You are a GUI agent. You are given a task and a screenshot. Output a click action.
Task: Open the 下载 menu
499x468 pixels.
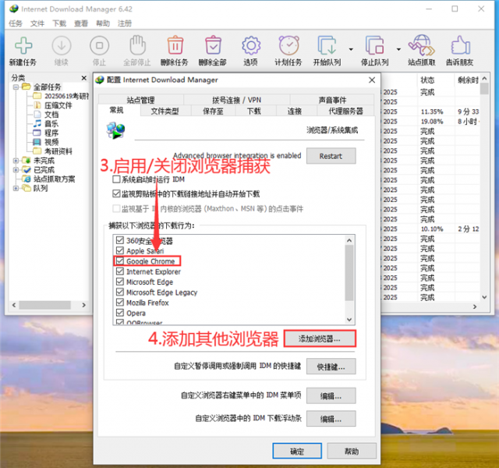click(59, 23)
